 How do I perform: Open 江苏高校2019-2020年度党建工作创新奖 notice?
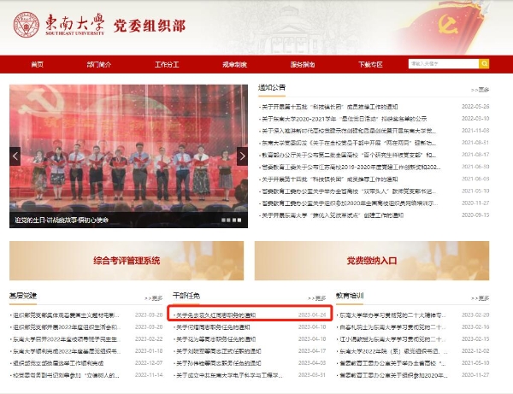point(351,167)
